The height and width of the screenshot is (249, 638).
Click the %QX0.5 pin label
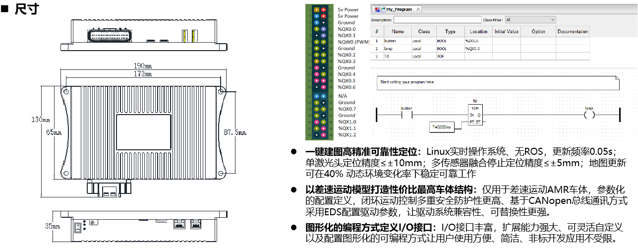[347, 81]
